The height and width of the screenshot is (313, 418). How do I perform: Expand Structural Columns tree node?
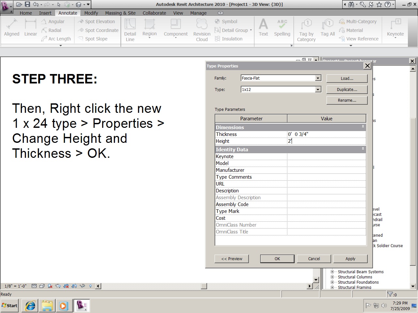[332, 277]
